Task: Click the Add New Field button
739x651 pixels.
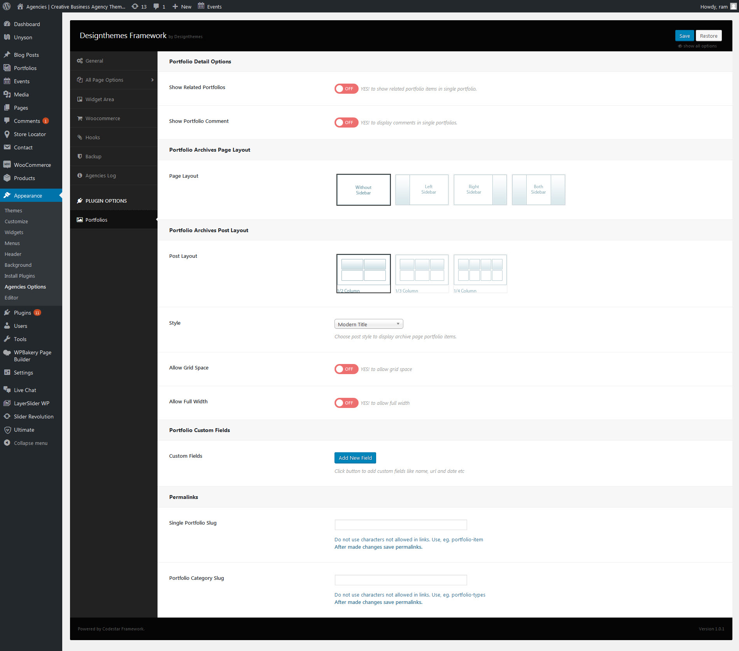Action: tap(355, 458)
